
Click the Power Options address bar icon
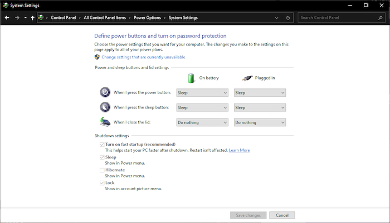[x=41, y=17]
